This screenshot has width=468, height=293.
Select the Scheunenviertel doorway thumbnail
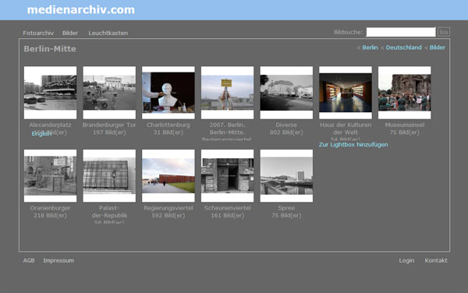coord(227,175)
